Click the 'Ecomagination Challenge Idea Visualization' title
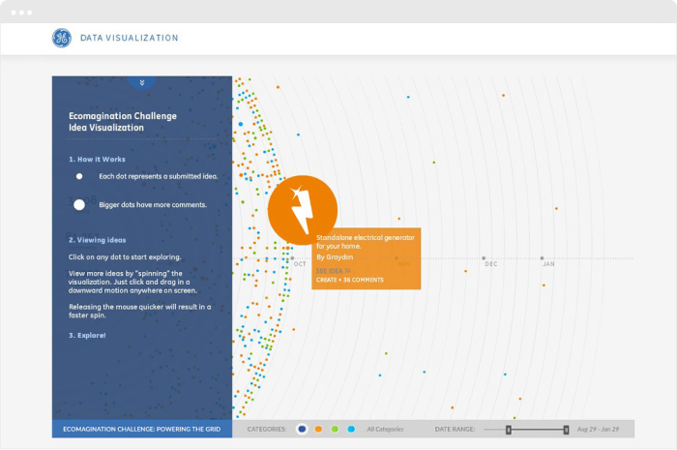Viewport: 677px width, 450px height. pos(123,122)
